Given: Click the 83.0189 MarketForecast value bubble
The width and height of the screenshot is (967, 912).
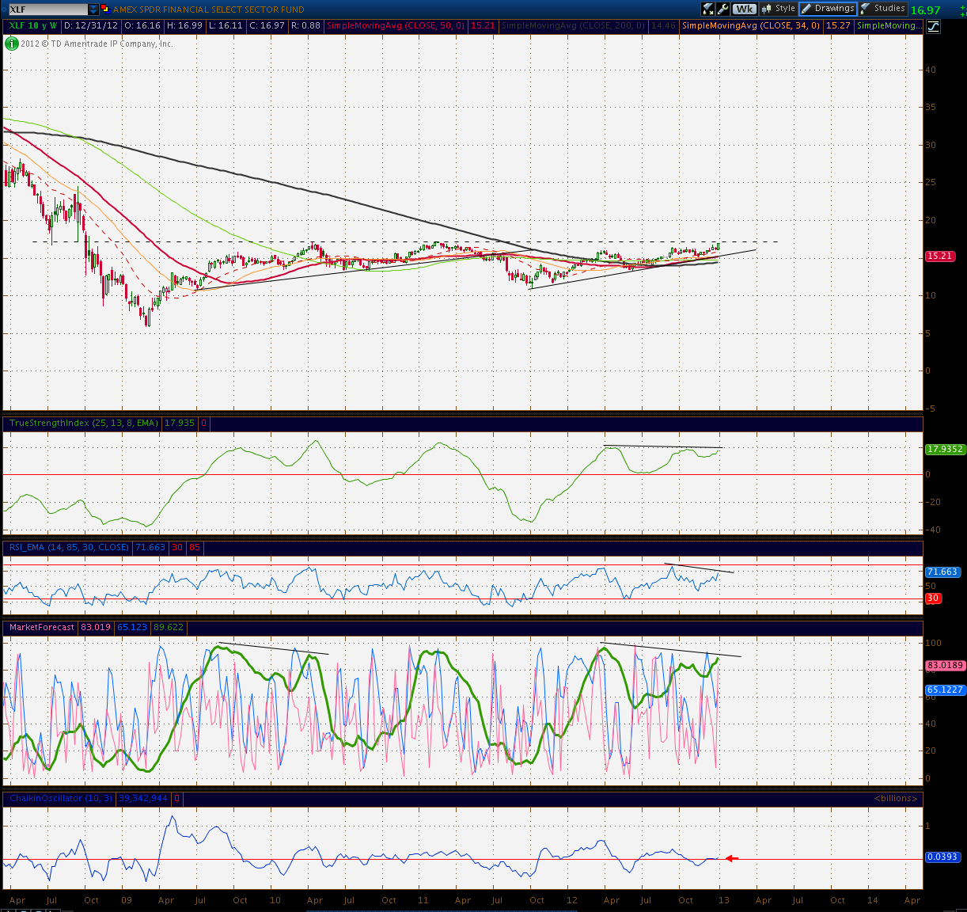Looking at the screenshot, I should coord(945,666).
